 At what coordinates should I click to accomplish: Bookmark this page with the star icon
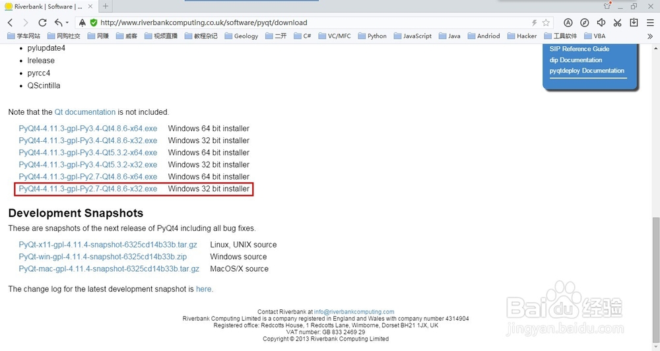(546, 22)
